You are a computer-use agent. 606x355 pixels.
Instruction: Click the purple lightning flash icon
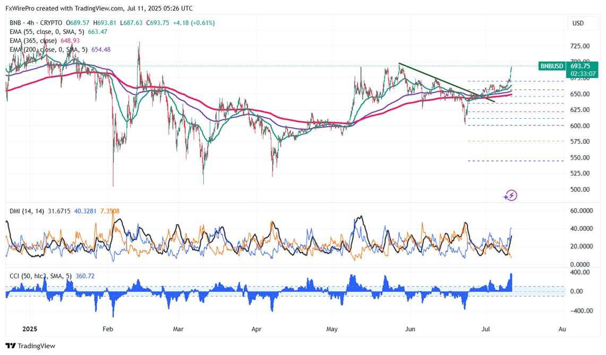[510, 195]
